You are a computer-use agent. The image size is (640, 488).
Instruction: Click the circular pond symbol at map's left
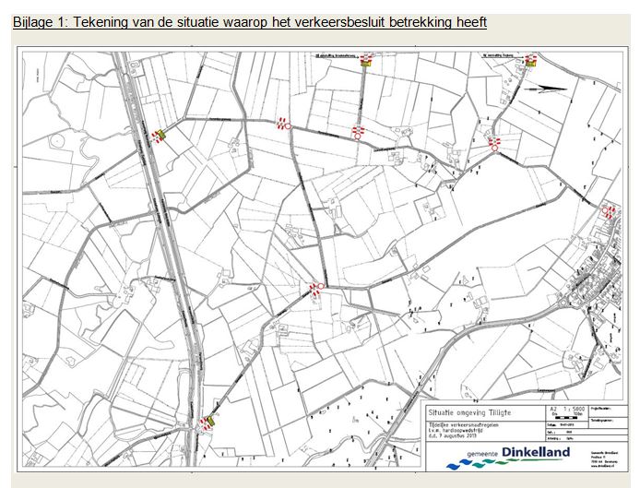point(59,143)
